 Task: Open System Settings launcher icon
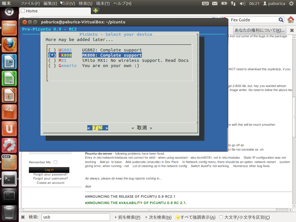(x=9, y=146)
